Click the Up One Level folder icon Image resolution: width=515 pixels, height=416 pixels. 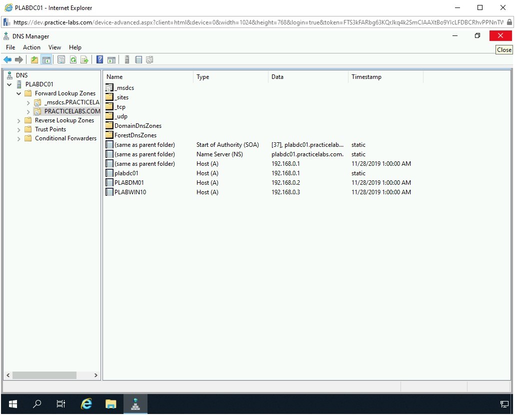[34, 60]
